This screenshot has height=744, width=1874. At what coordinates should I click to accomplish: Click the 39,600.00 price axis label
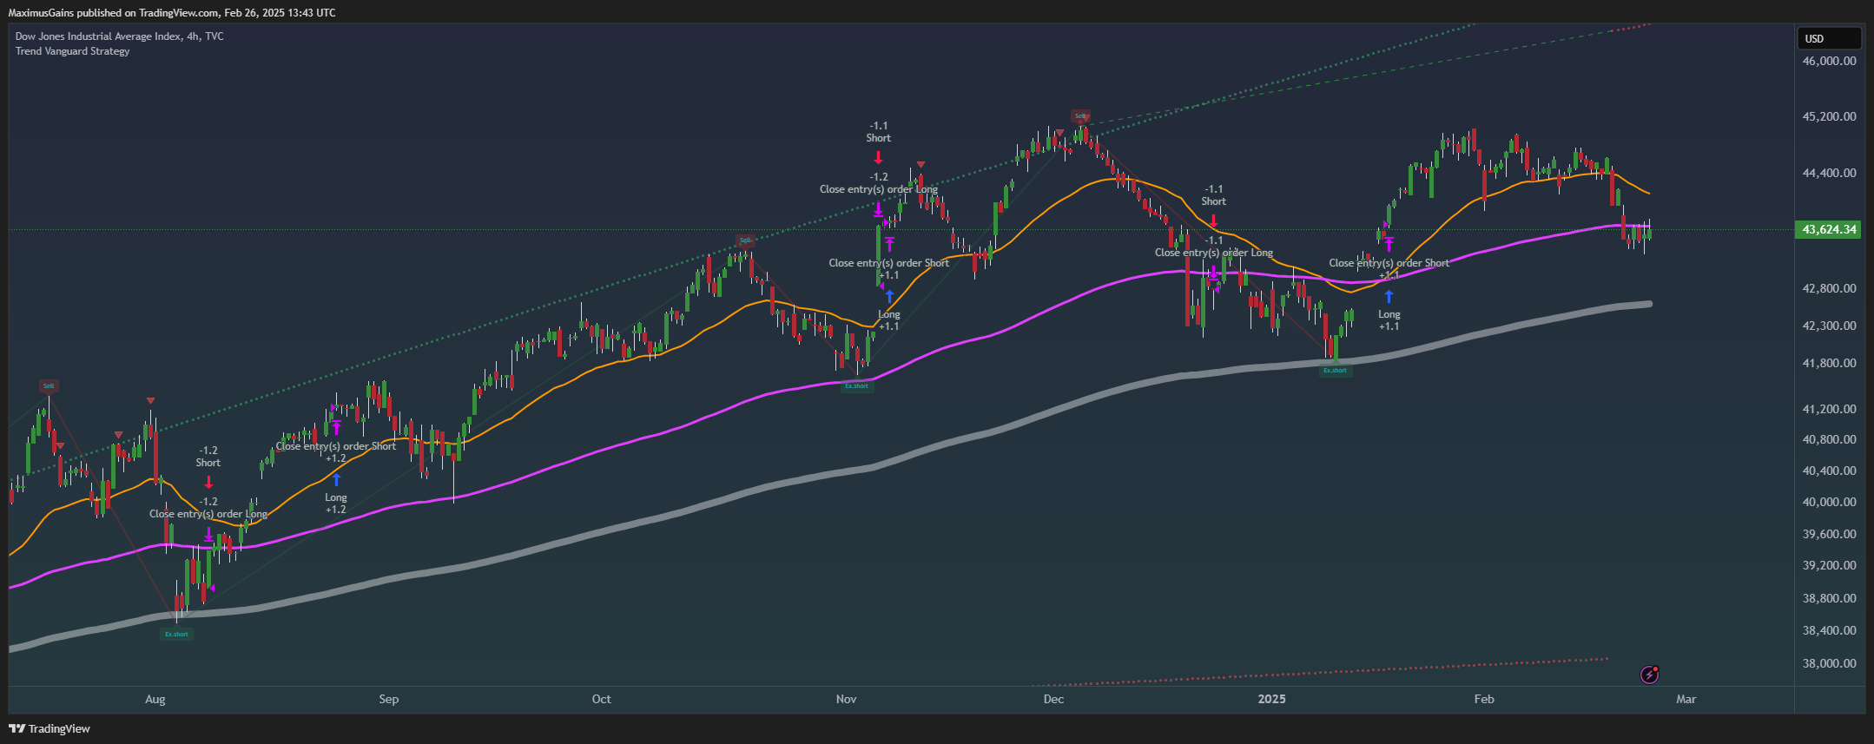point(1830,534)
